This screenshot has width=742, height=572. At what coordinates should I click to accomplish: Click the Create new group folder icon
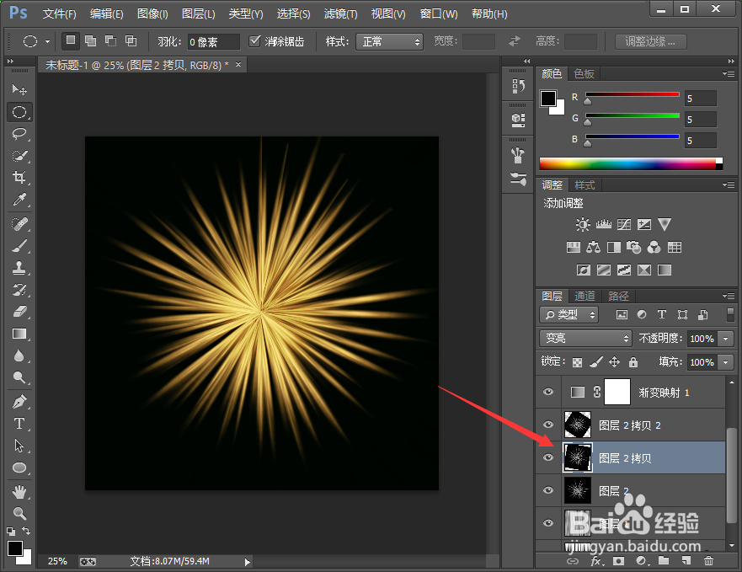664,561
